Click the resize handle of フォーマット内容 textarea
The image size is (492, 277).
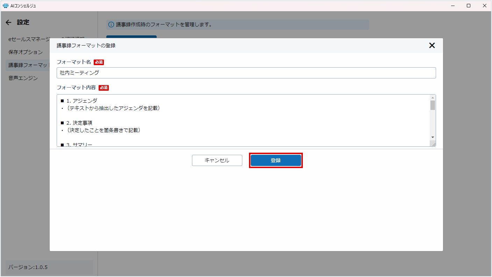click(x=433, y=144)
